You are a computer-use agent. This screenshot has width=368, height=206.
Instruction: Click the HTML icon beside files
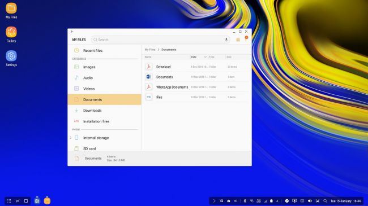(148, 97)
